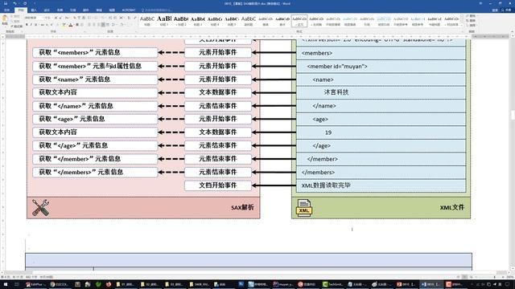The width and height of the screenshot is (515, 289).
Task: Open the Select dropdown in editing group
Action: tap(472, 25)
